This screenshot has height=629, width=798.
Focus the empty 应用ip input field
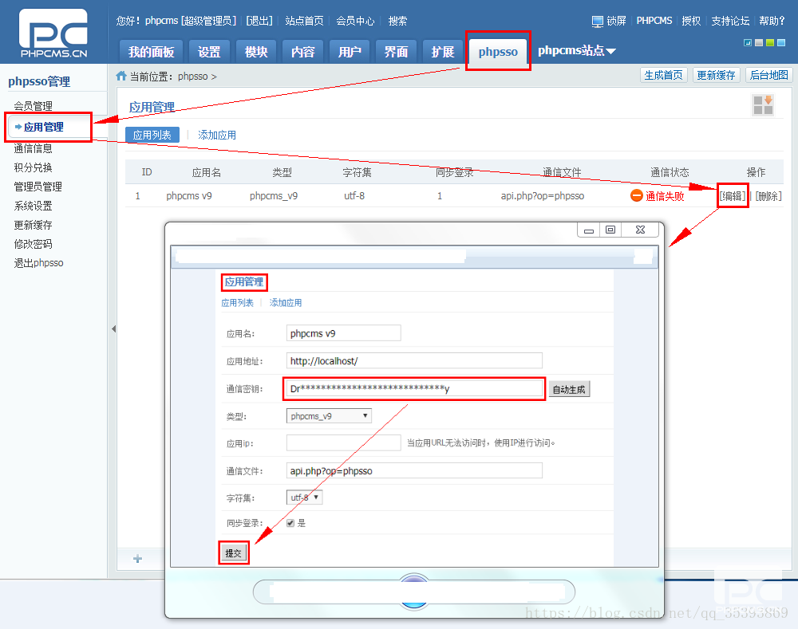[x=343, y=443]
